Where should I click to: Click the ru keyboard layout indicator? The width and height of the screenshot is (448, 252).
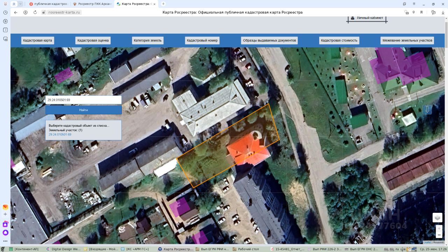(397, 249)
